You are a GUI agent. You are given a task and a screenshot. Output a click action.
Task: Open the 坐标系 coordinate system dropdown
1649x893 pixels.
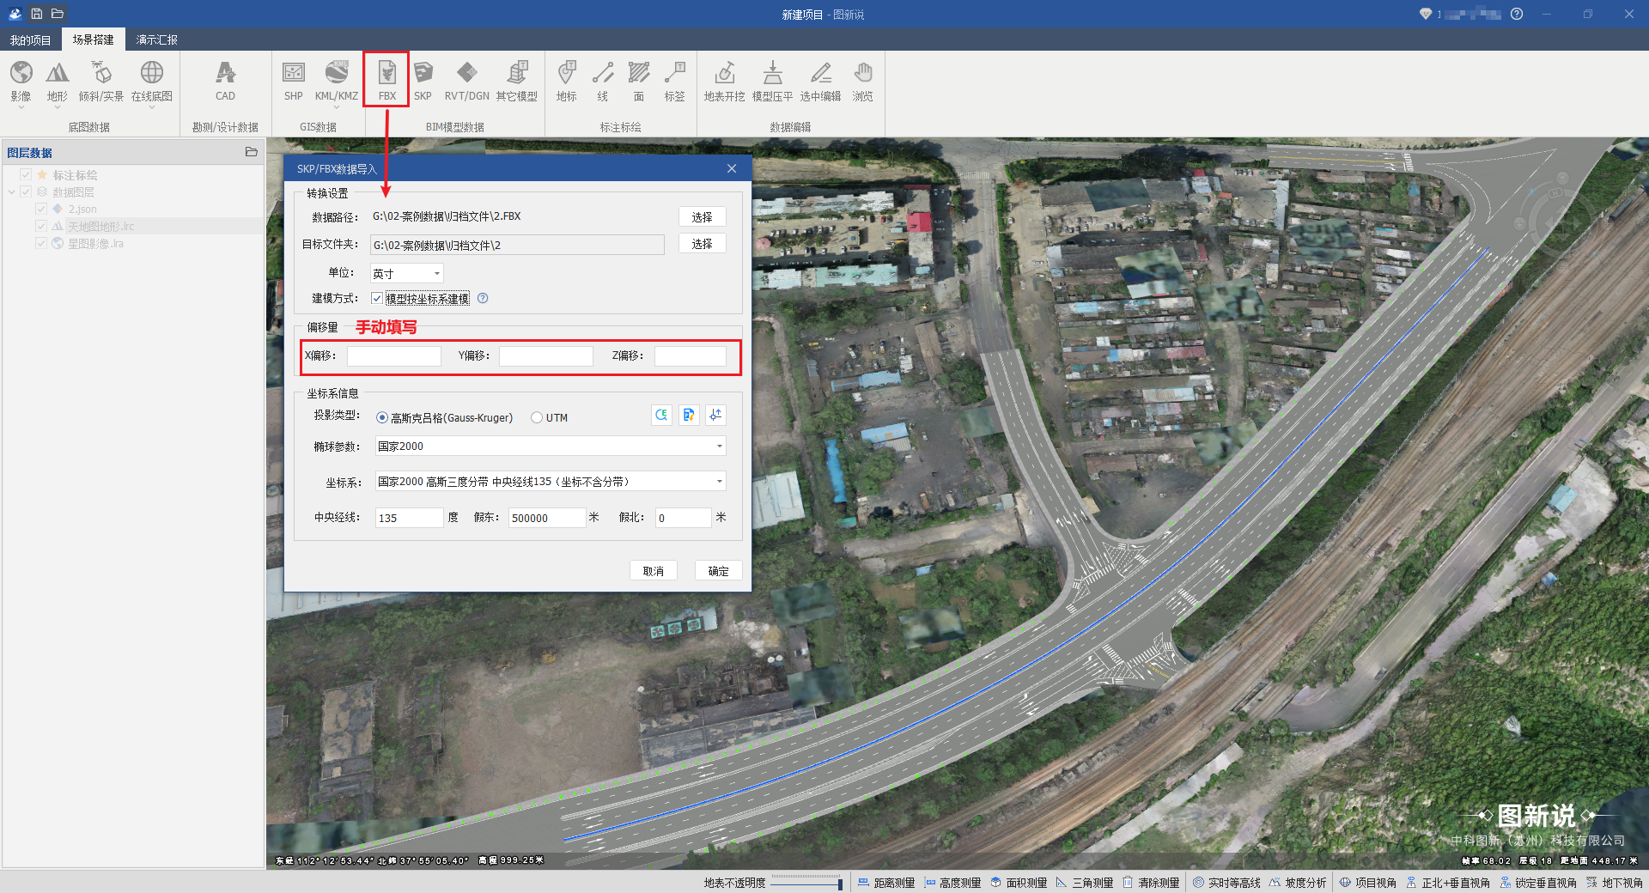(x=719, y=482)
